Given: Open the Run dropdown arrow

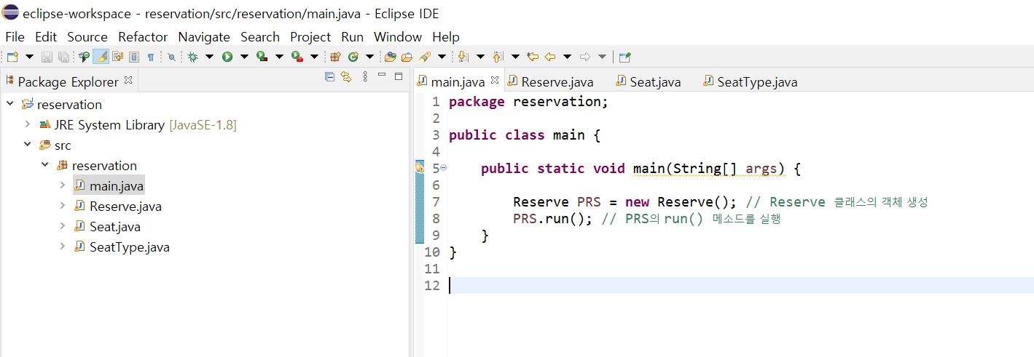Looking at the screenshot, I should 244,57.
